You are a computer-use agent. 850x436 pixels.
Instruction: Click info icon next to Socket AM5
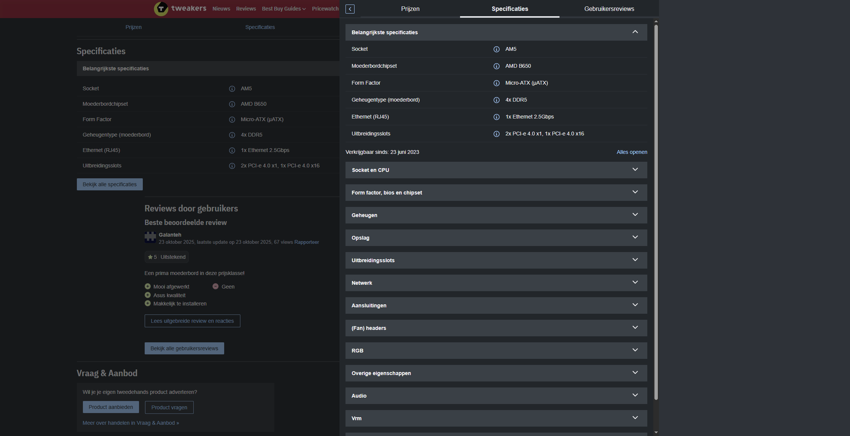pos(496,49)
